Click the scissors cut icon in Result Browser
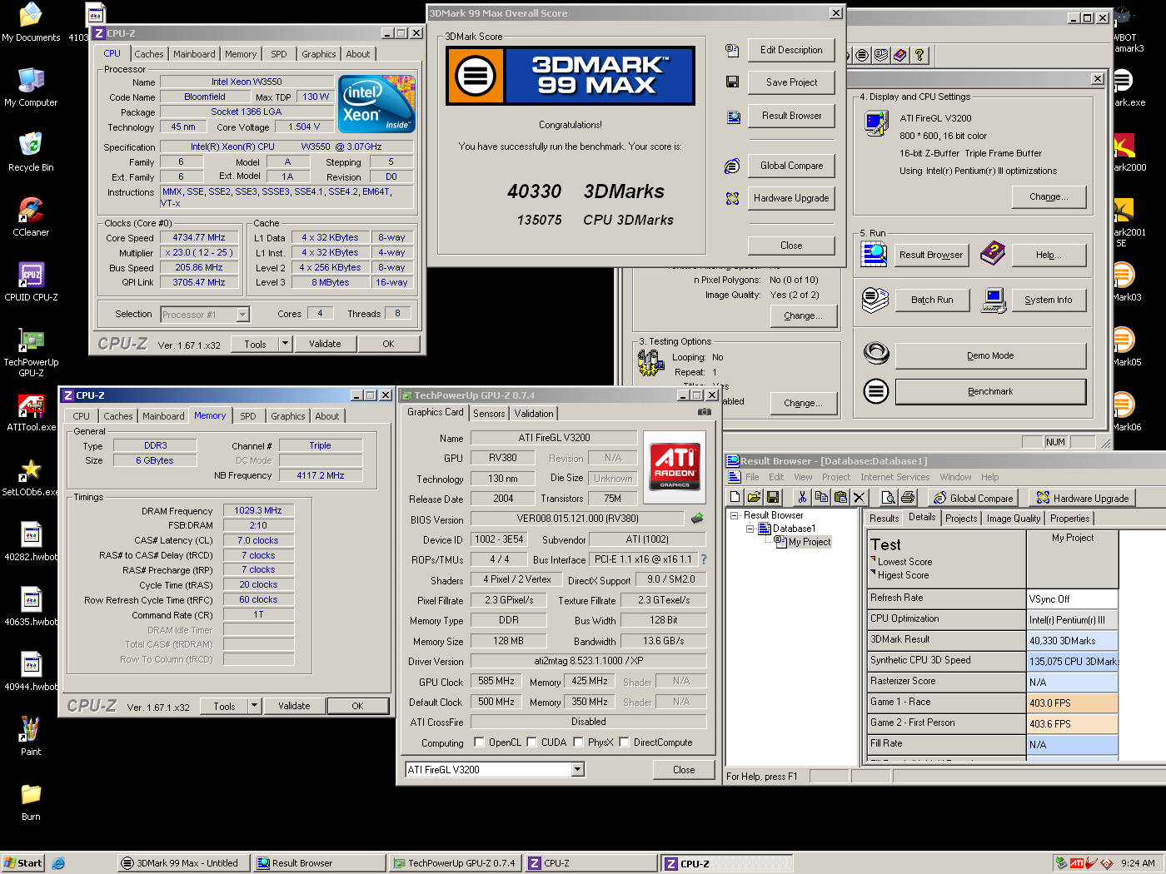 pyautogui.click(x=802, y=497)
